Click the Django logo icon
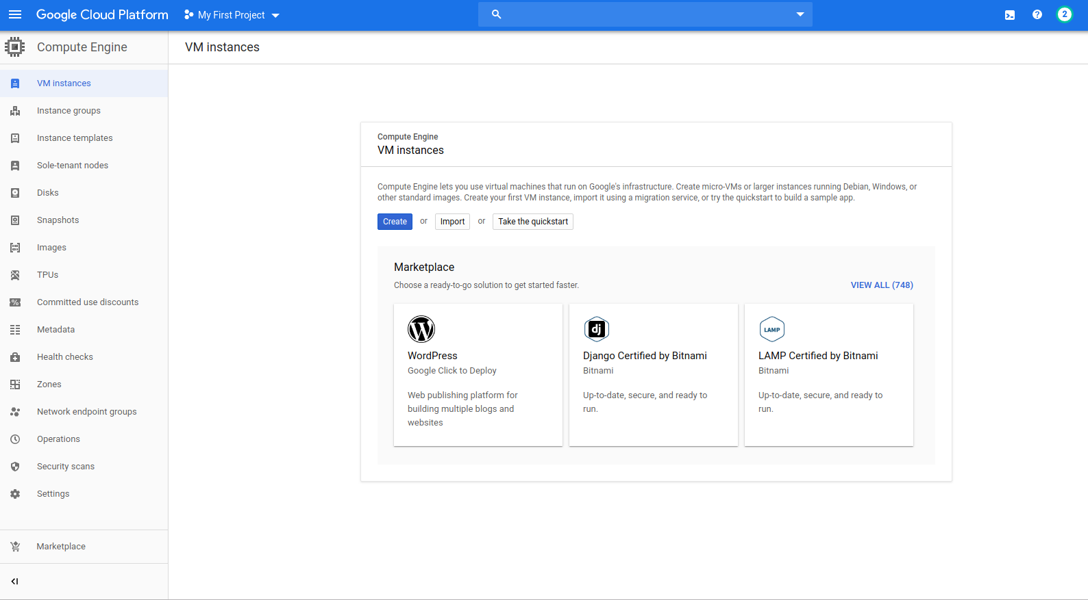 (597, 329)
